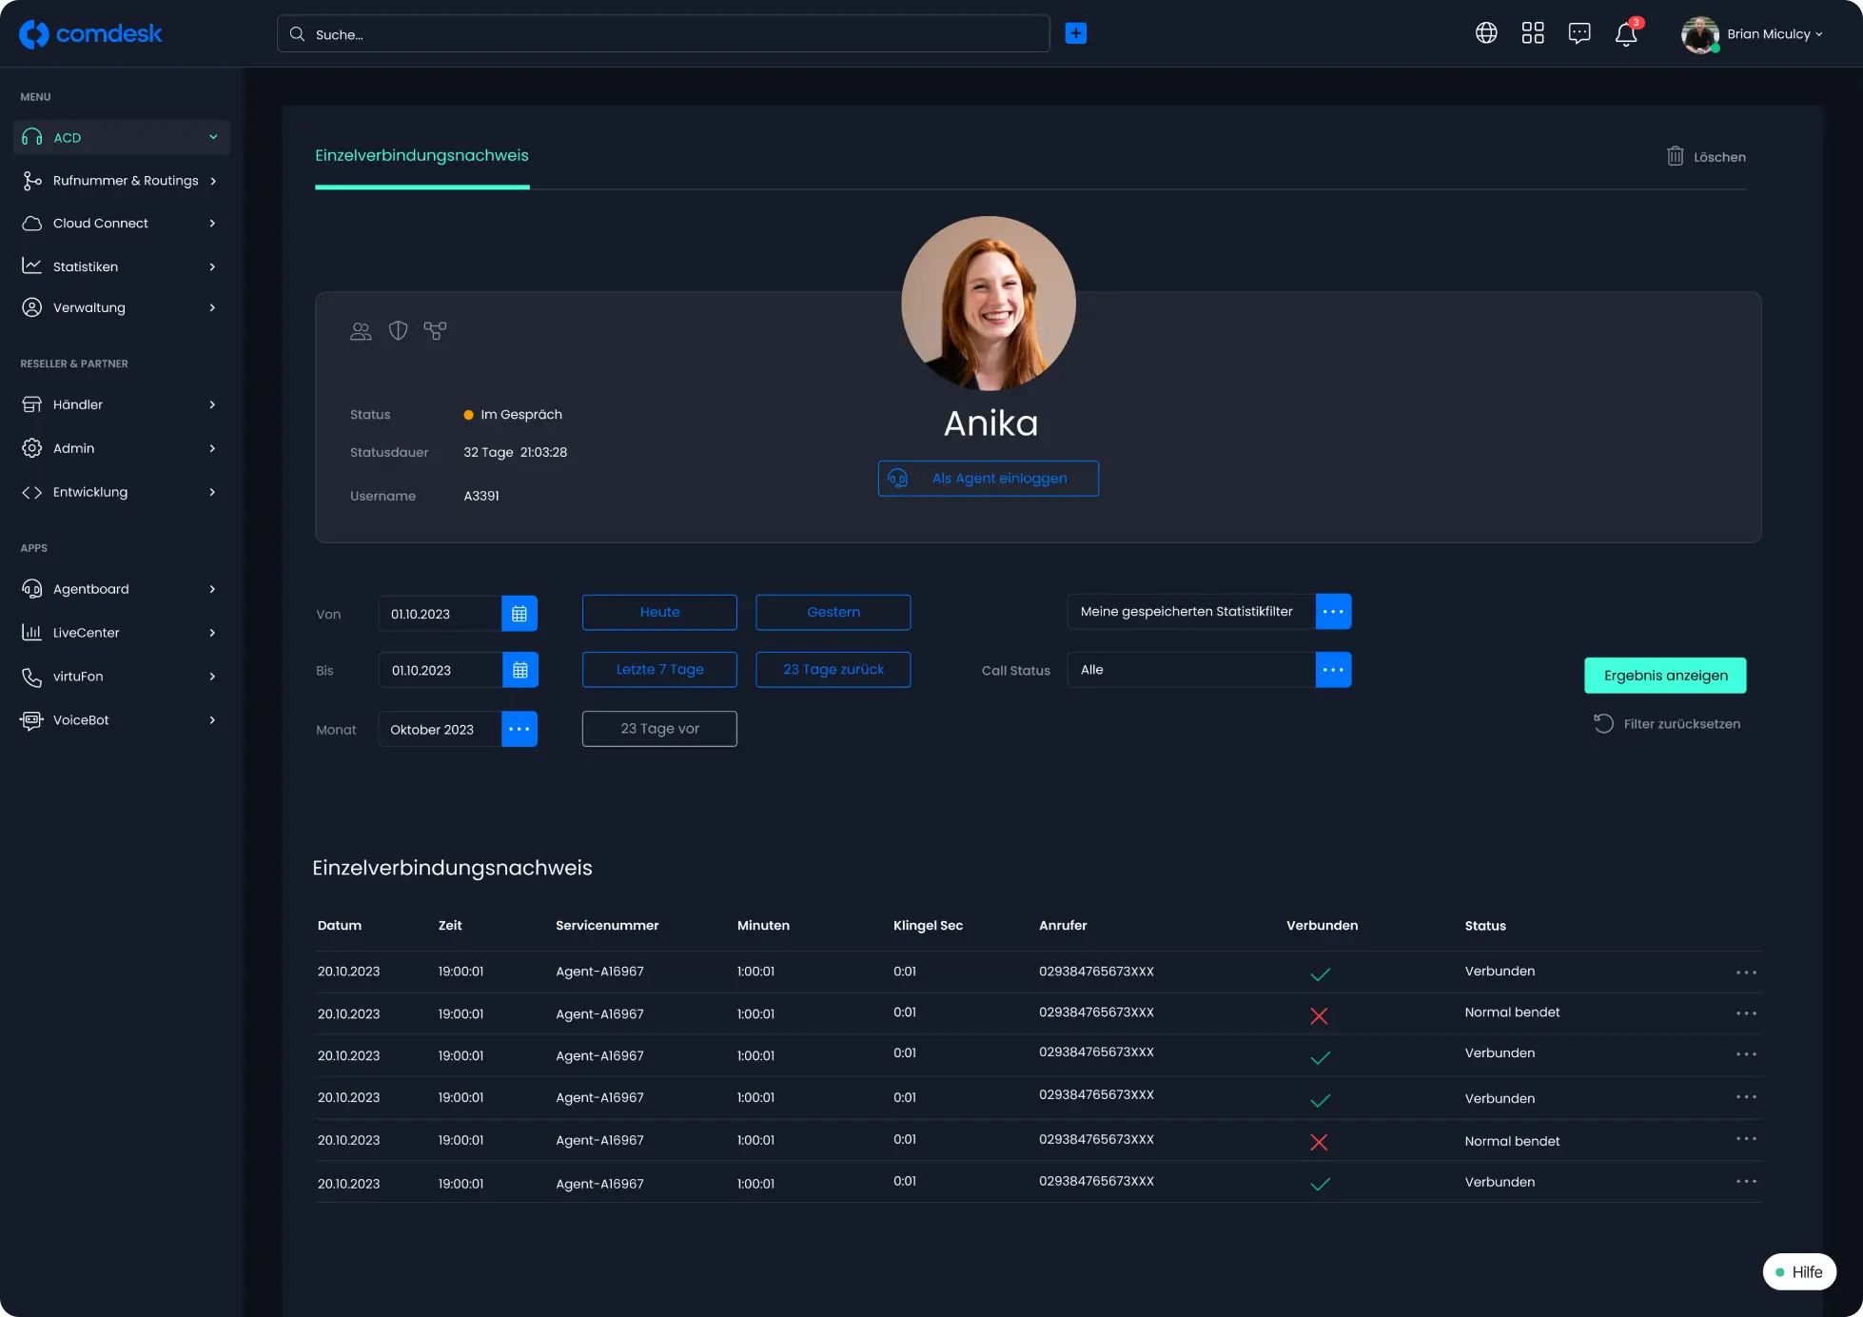Click the Datum column header
This screenshot has height=1317, width=1863.
point(340,925)
